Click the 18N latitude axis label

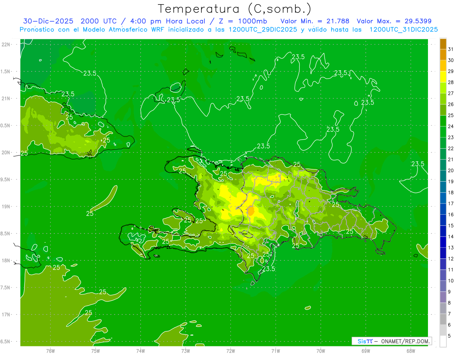[7, 260]
